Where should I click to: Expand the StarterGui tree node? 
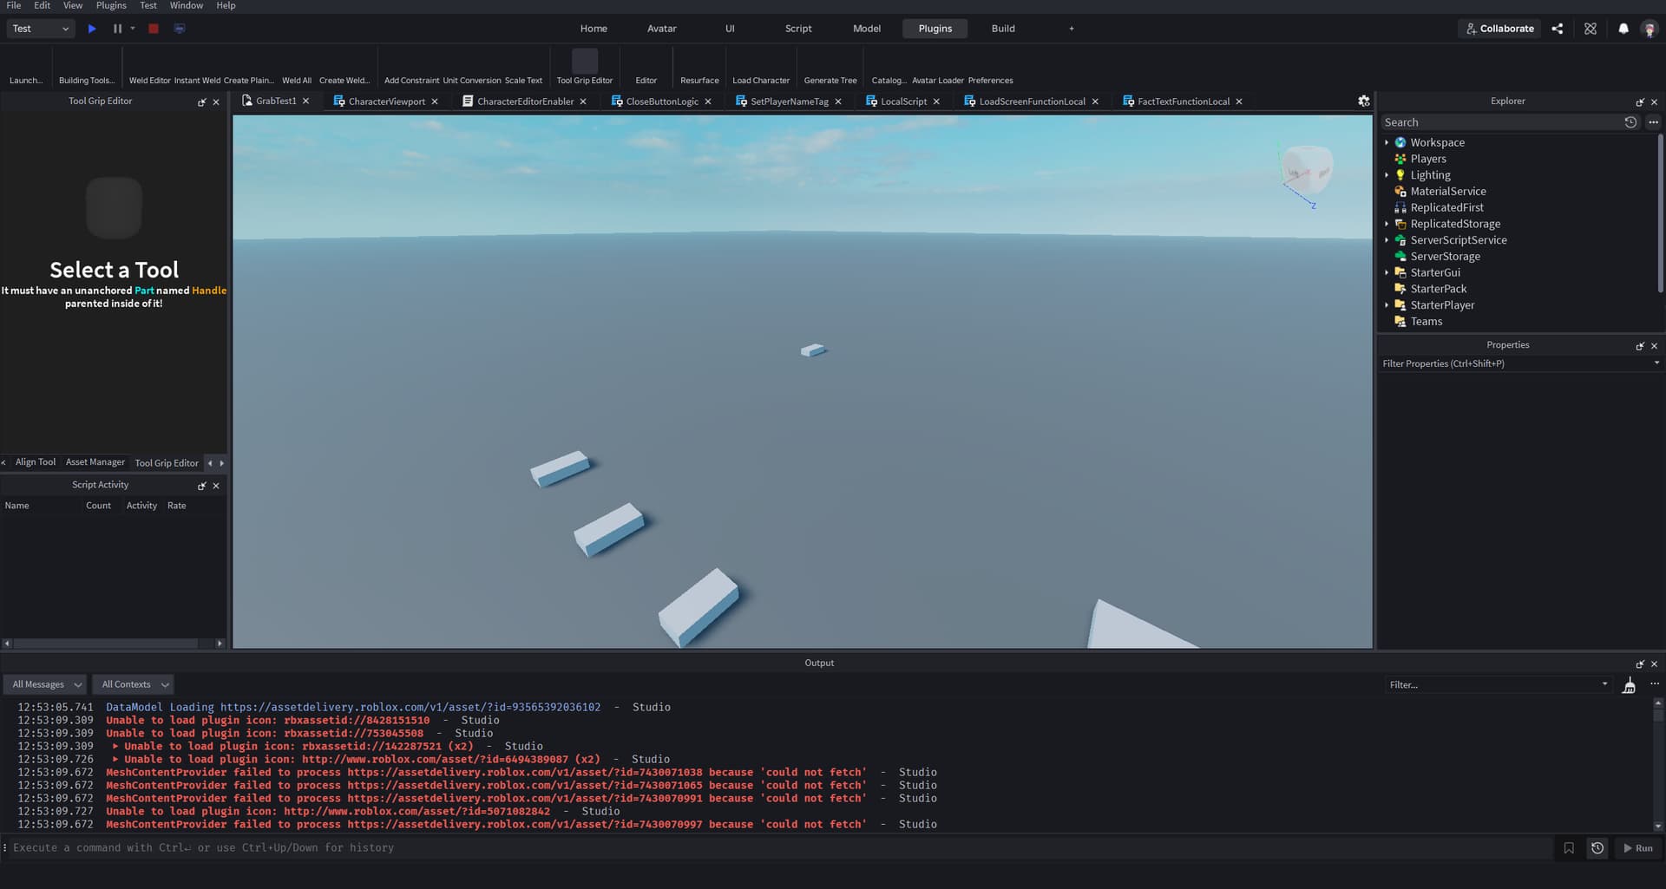coord(1387,272)
